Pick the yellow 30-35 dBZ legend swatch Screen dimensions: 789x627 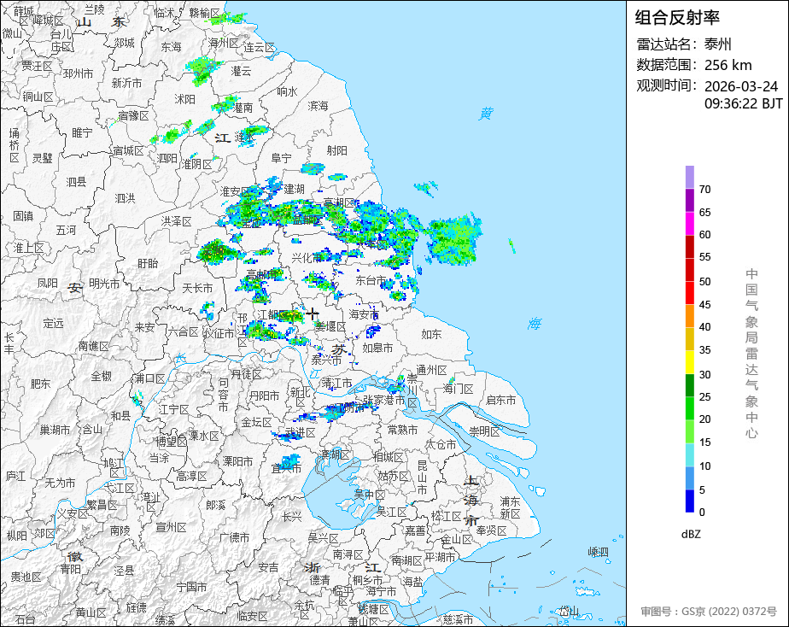(689, 362)
